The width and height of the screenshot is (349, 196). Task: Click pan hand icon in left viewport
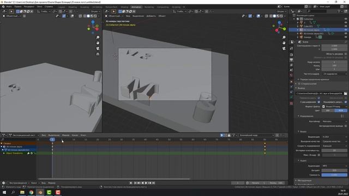pyautogui.click(x=98, y=43)
